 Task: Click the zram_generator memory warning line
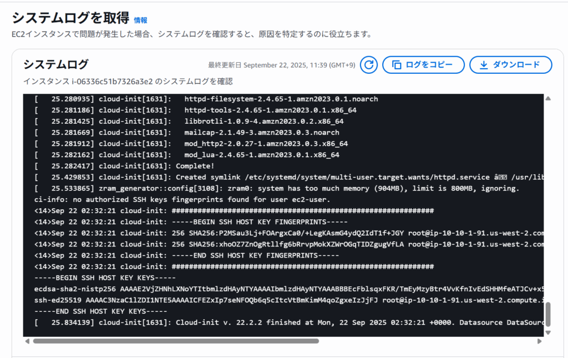click(277, 188)
